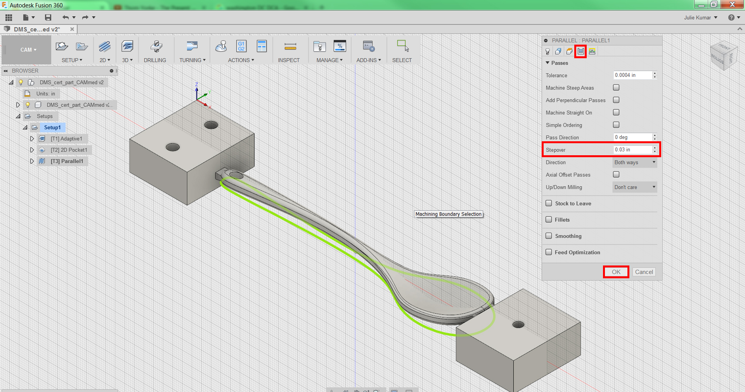Open the SETUP menu
This screenshot has width=745, height=392.
click(x=72, y=60)
